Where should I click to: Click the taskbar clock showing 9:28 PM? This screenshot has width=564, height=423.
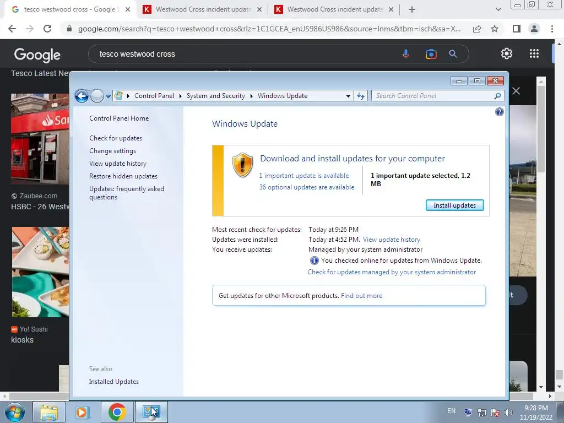coord(536,413)
